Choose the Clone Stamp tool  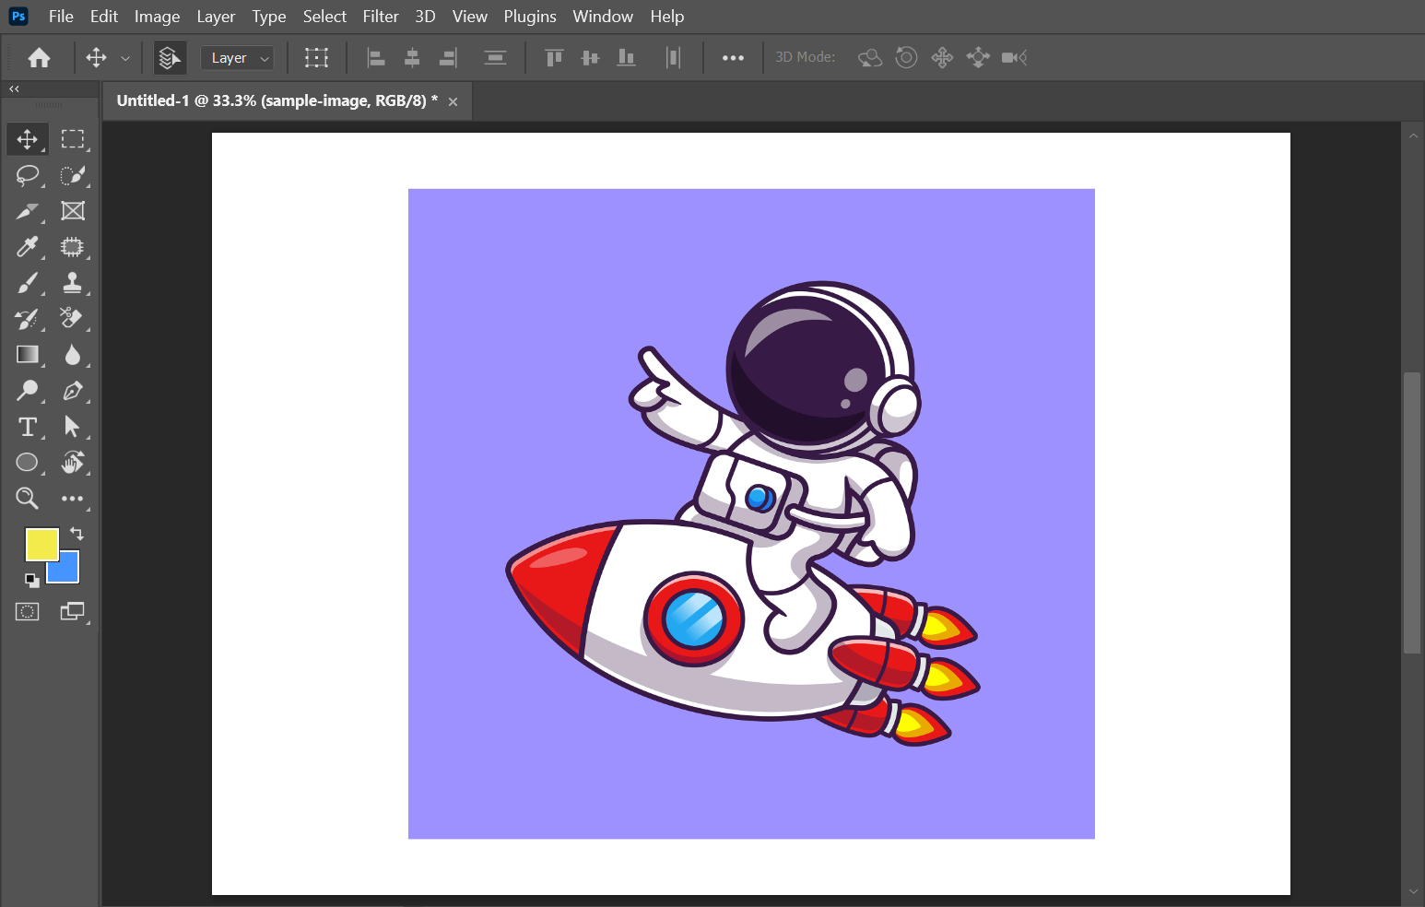(x=72, y=283)
